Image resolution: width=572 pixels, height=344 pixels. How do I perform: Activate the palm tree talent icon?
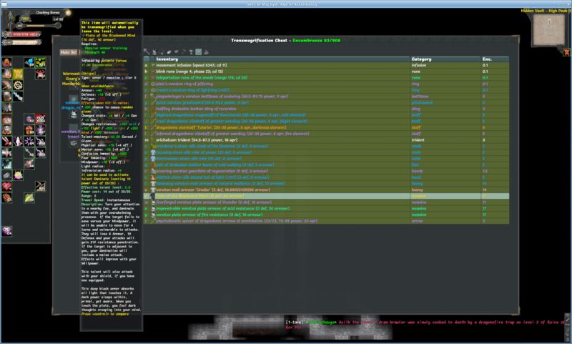coord(6,164)
